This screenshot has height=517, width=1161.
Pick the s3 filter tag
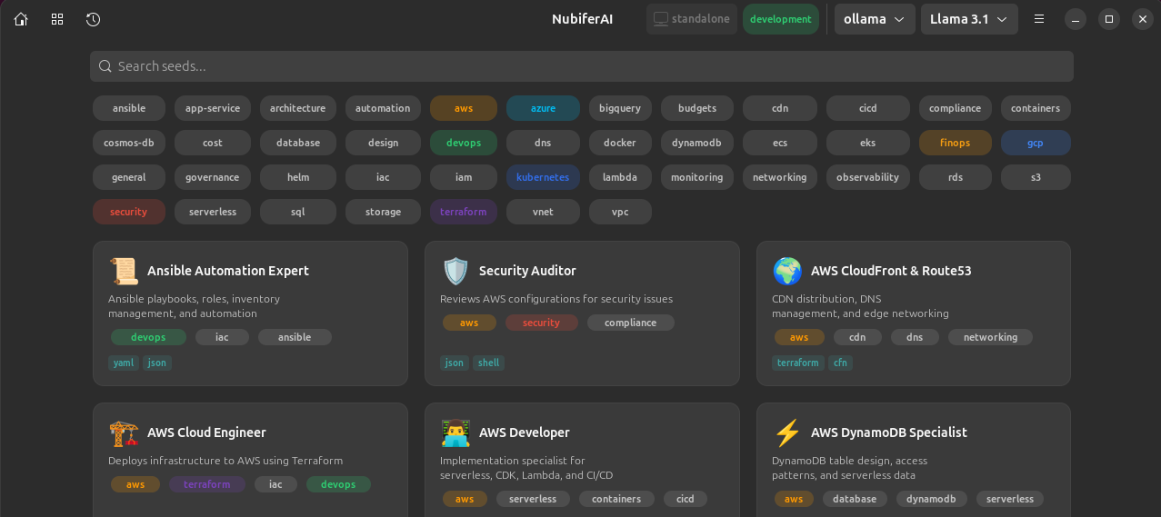1036,177
